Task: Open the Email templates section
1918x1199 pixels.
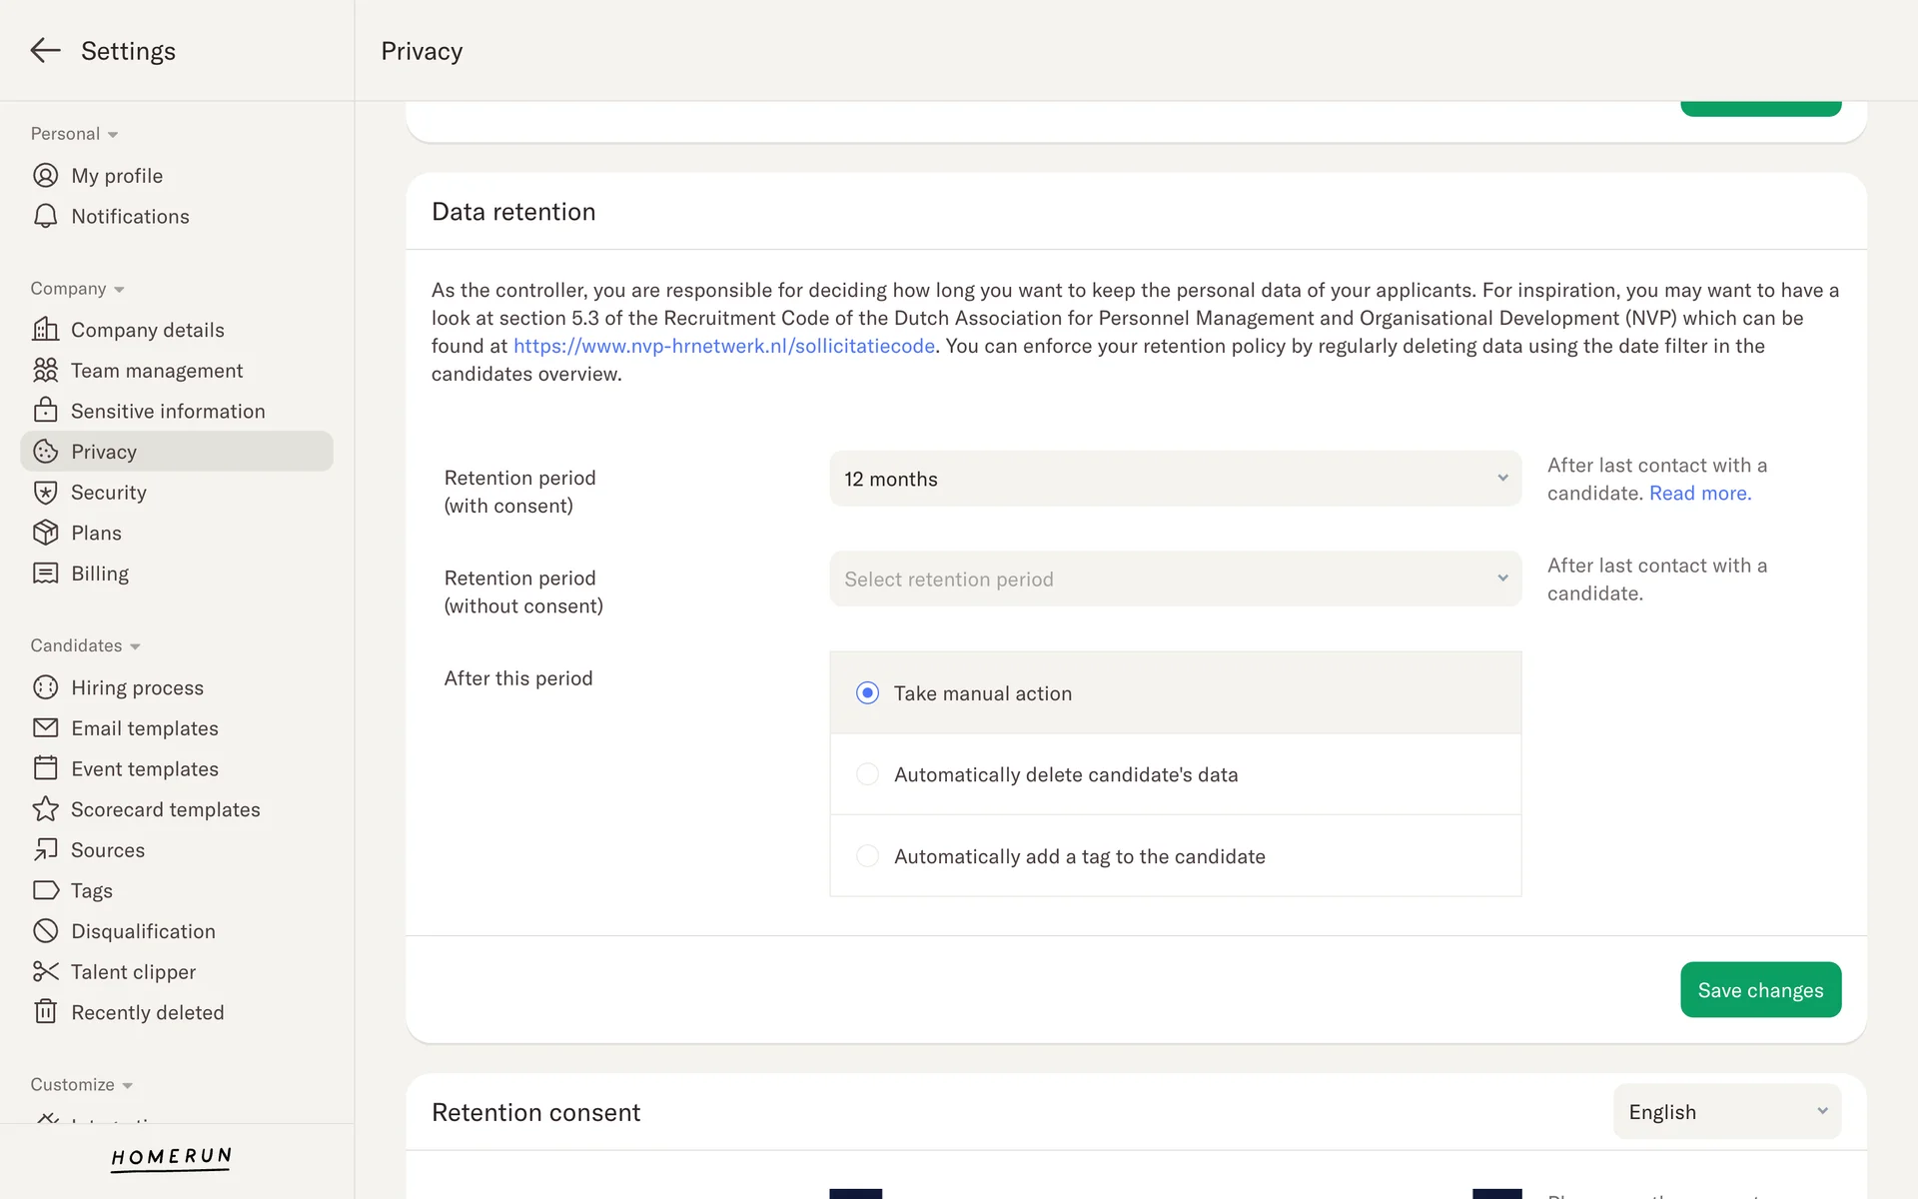Action: pyautogui.click(x=145, y=728)
